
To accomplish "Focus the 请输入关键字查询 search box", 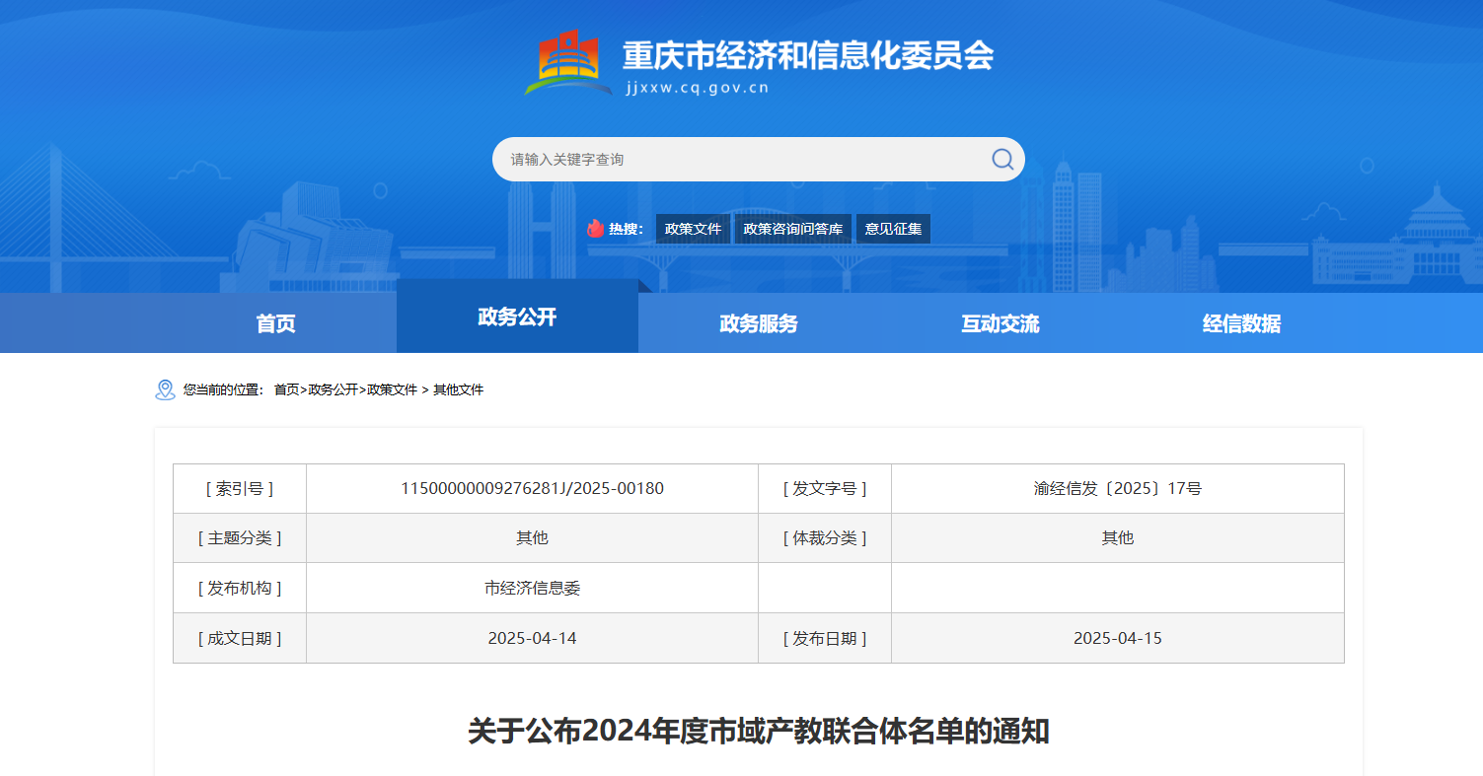I will pos(740,159).
